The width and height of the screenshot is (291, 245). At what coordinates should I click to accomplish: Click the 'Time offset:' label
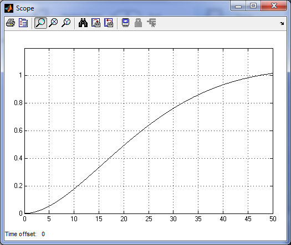(21, 234)
